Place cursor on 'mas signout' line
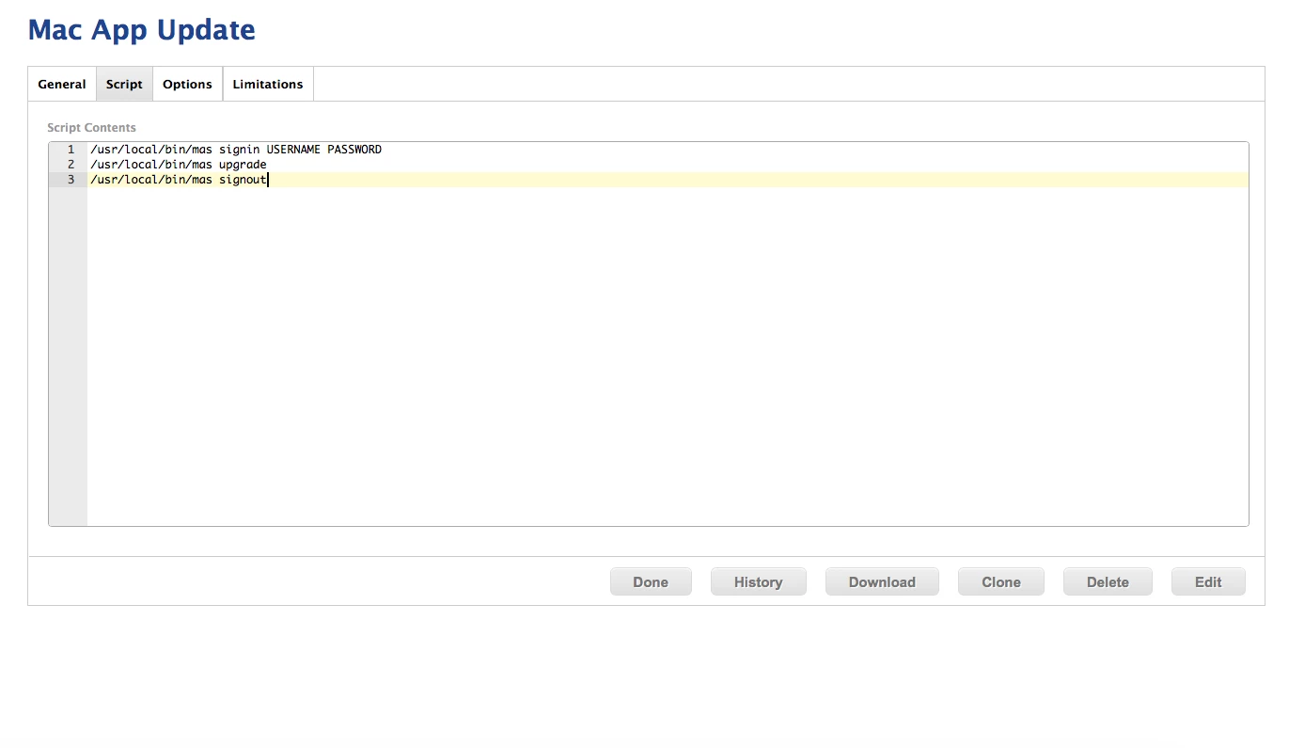This screenshot has height=748, width=1289. 180,180
